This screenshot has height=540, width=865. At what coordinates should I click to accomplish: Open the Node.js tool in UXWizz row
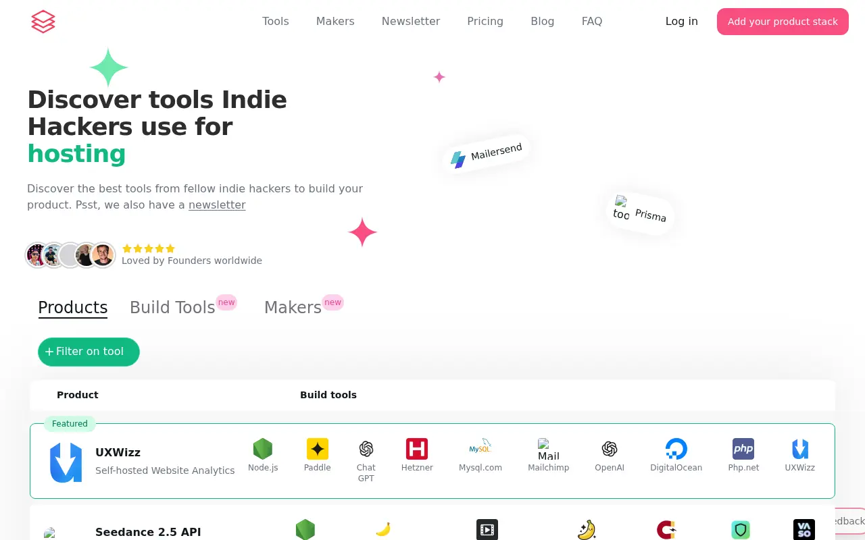click(263, 449)
